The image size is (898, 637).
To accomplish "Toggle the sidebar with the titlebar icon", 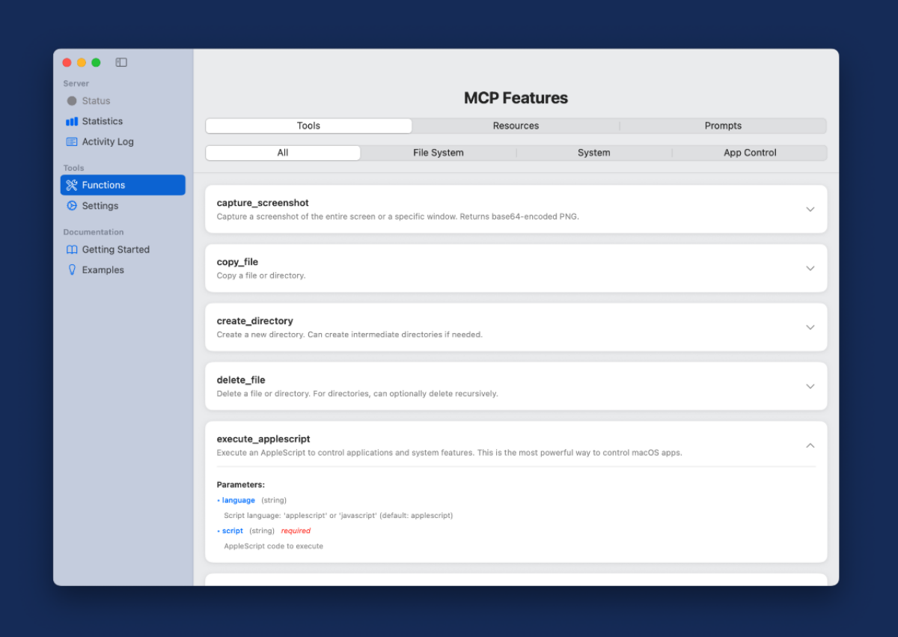I will (x=121, y=63).
